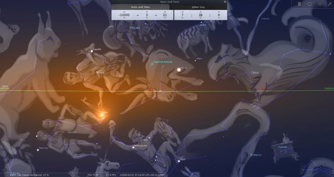
Task: Click the Perseus constellation label
Action: [135, 28]
